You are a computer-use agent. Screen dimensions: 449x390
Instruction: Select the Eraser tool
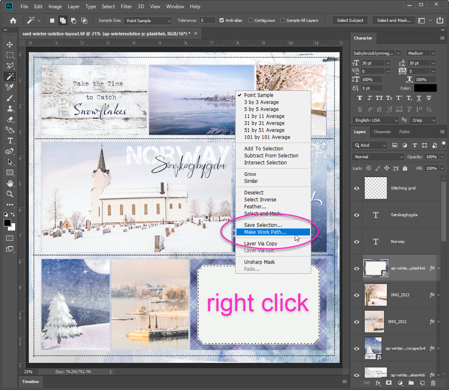[x=10, y=119]
